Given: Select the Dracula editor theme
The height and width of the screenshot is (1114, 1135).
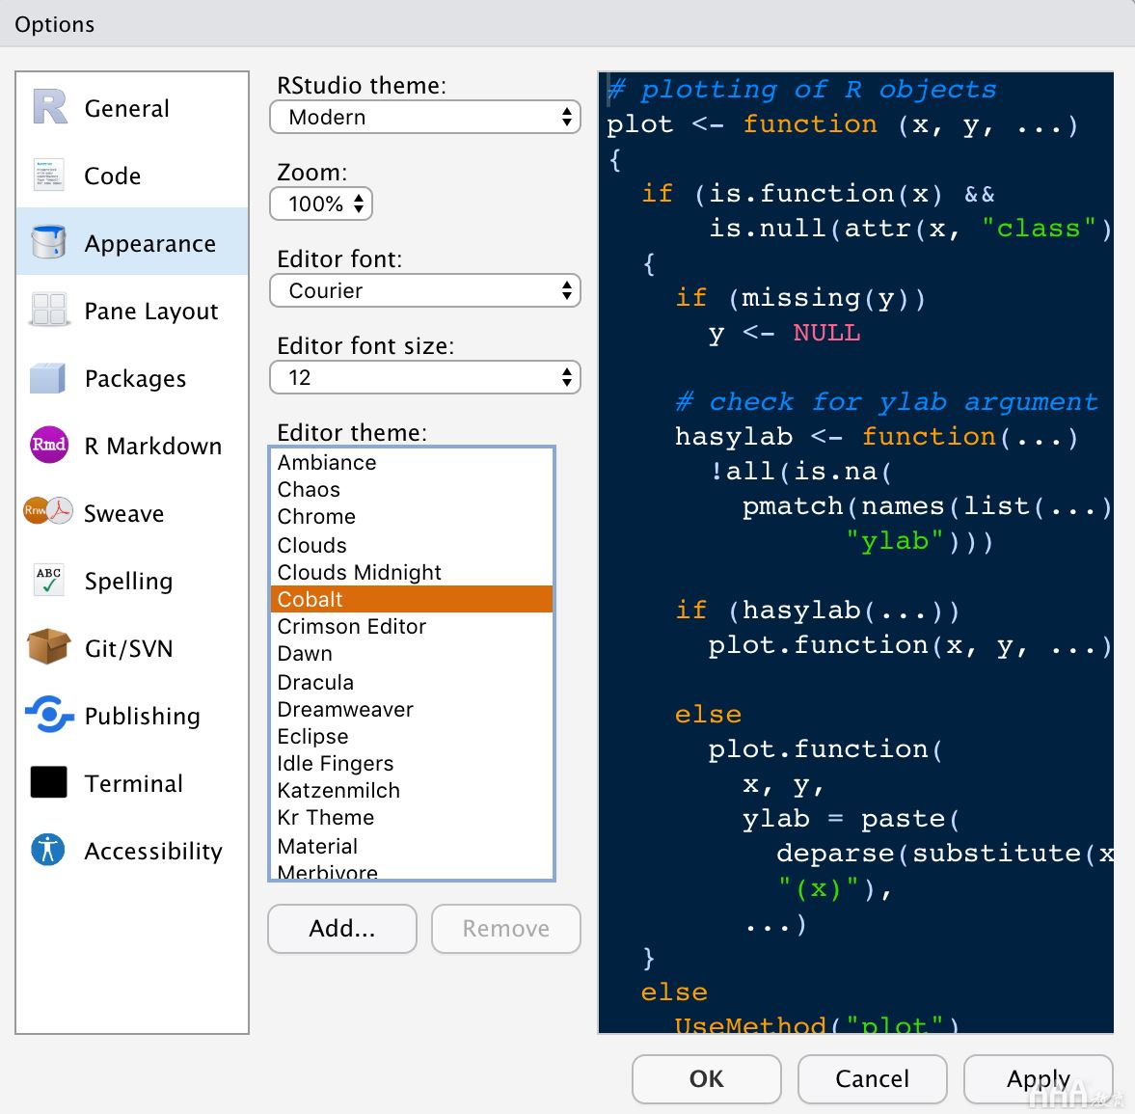Looking at the screenshot, I should point(315,682).
